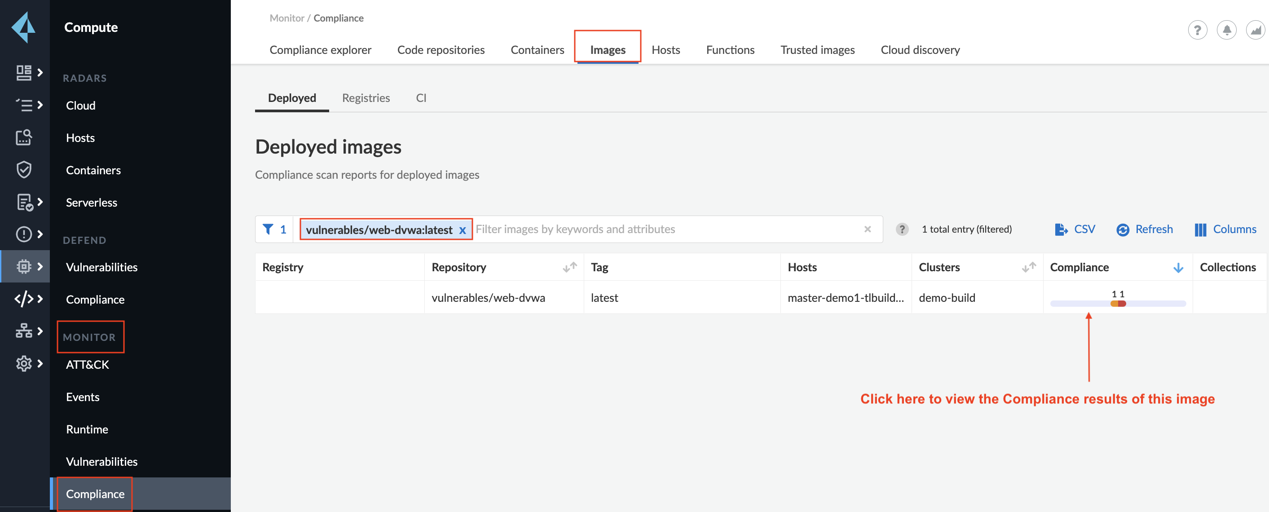The width and height of the screenshot is (1269, 512).
Task: Remove the vulnerables/web-dvwa:latest filter chip
Action: 462,230
